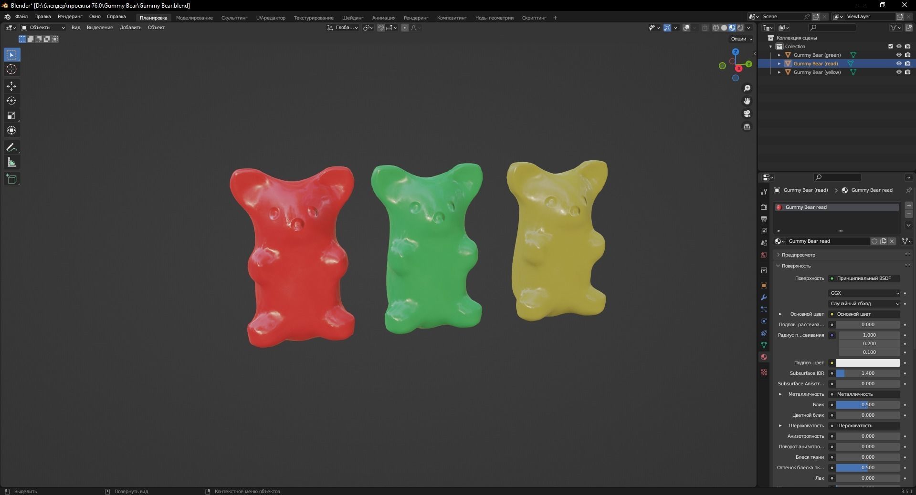Expand Gummy Bear (green) tree item
Viewport: 916px width, 495px height.
[x=779, y=55]
